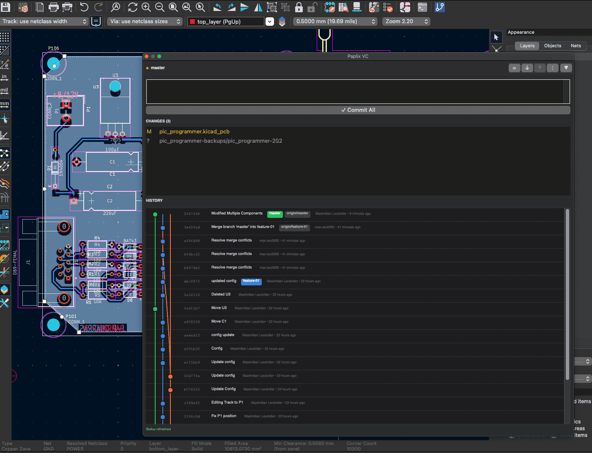Select the Refresh/redraw view icon
Image resolution: width=592 pixels, height=453 pixels.
pyautogui.click(x=132, y=7)
